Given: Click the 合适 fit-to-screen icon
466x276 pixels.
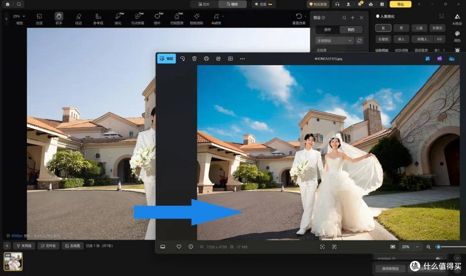Looking at the screenshot, I should coord(39,19).
